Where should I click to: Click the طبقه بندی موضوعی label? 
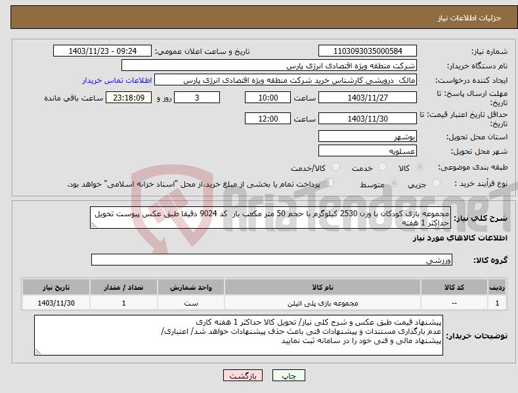(473, 168)
